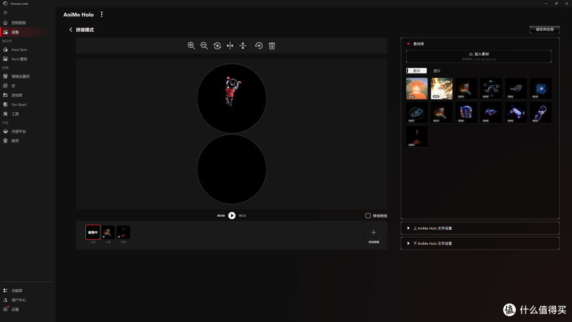Image resolution: width=572 pixels, height=322 pixels.
Task: Click the plus 添加面板 button
Action: (x=373, y=232)
